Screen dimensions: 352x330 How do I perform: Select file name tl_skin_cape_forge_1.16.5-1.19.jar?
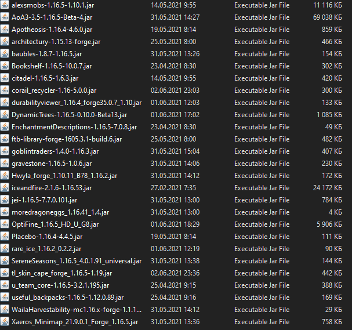coord(61,273)
